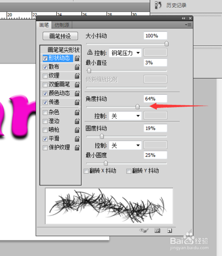Switch to the 仿制源 tab
This screenshot has width=222, height=256.
click(x=62, y=25)
